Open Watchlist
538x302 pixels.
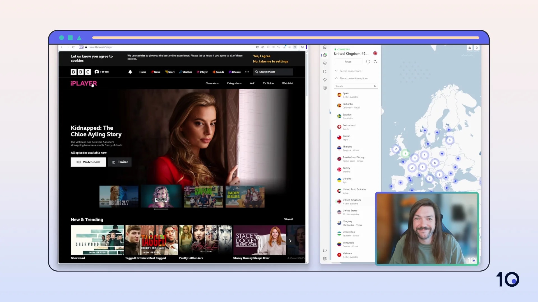pos(287,83)
